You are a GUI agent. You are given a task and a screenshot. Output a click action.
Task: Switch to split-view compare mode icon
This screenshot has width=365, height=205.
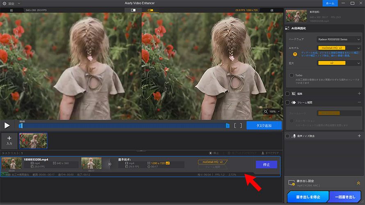[x=133, y=10]
